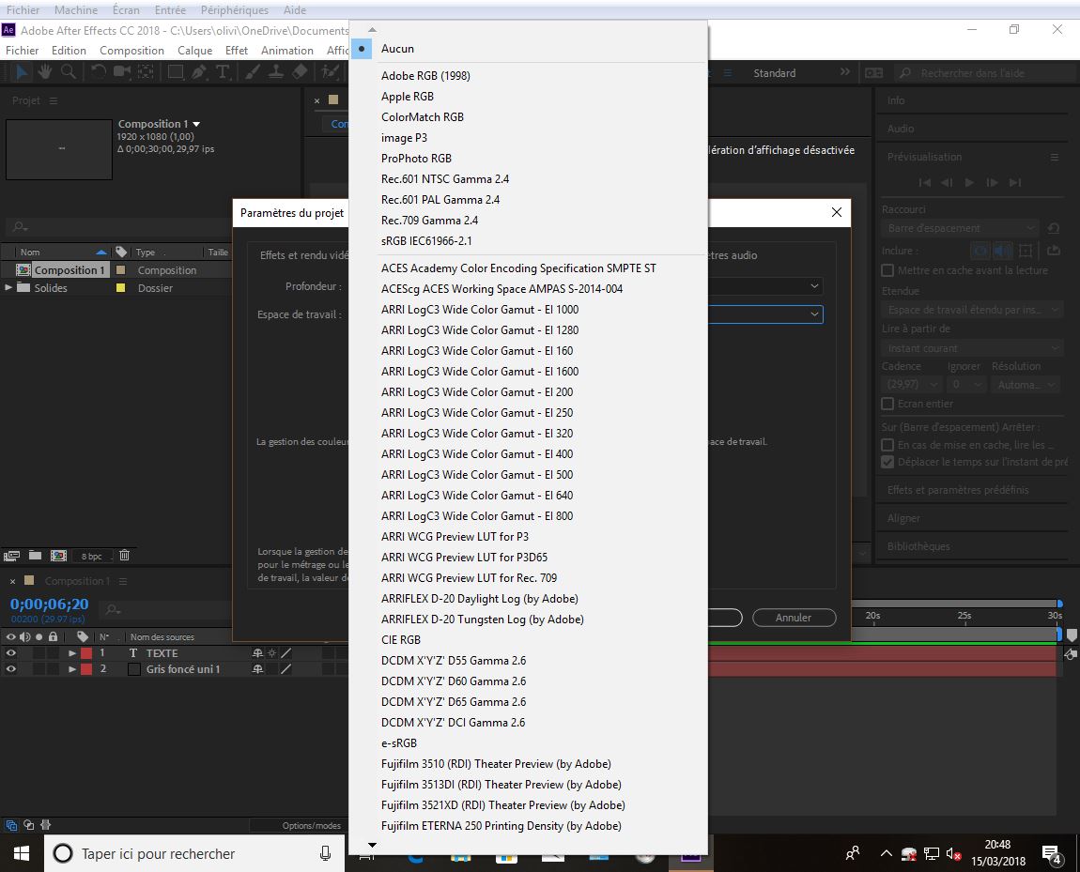
Task: Toggle En cas de mise en cache checkbox
Action: tap(887, 445)
